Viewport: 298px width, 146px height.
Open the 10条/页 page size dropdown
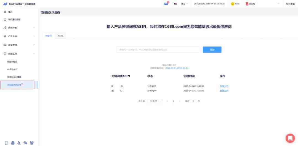point(155,101)
